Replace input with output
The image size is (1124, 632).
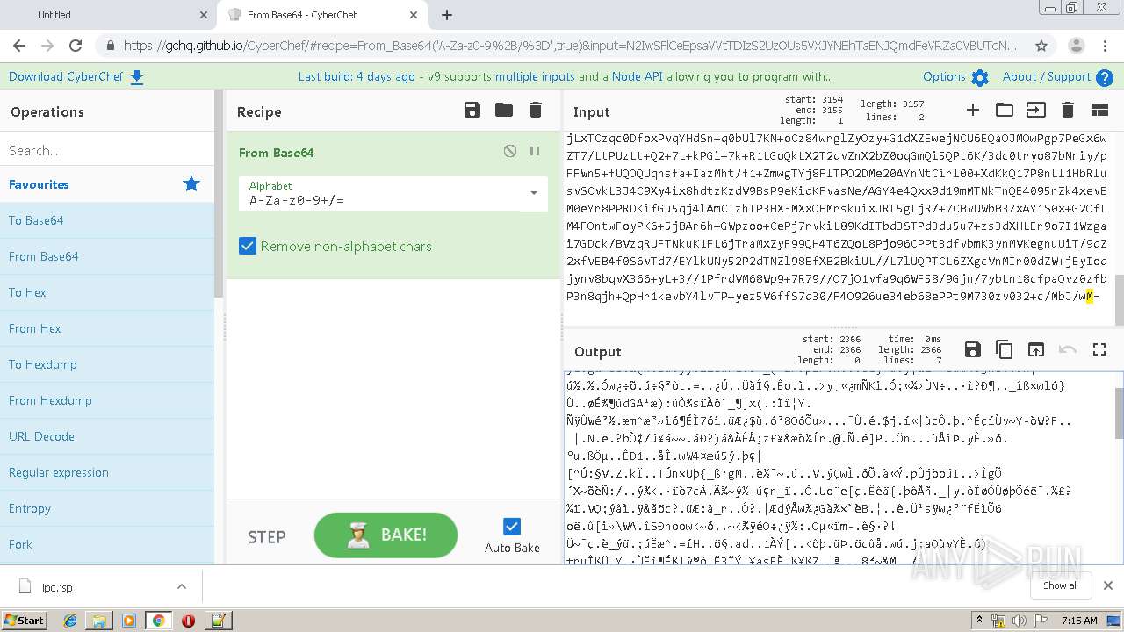[x=1036, y=349]
